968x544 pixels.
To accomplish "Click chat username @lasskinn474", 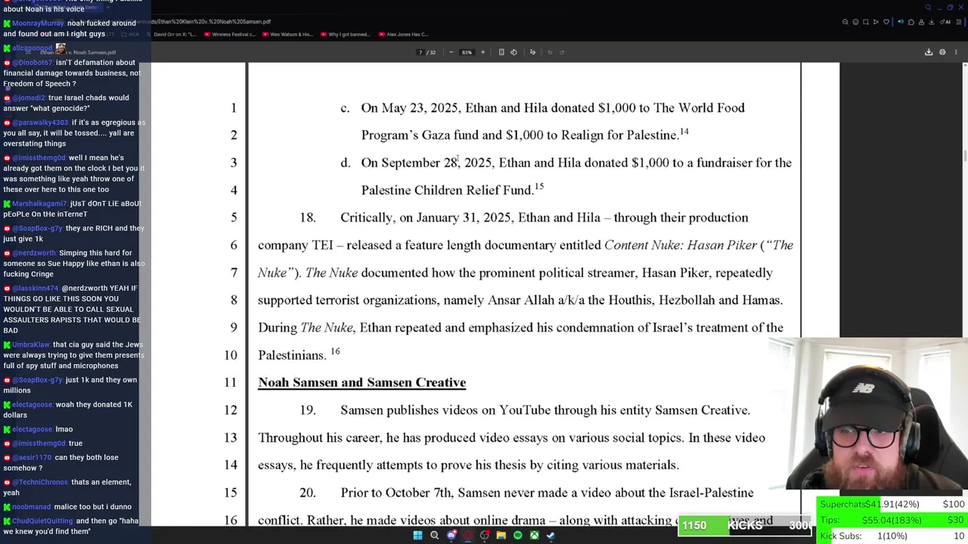I will tap(35, 288).
